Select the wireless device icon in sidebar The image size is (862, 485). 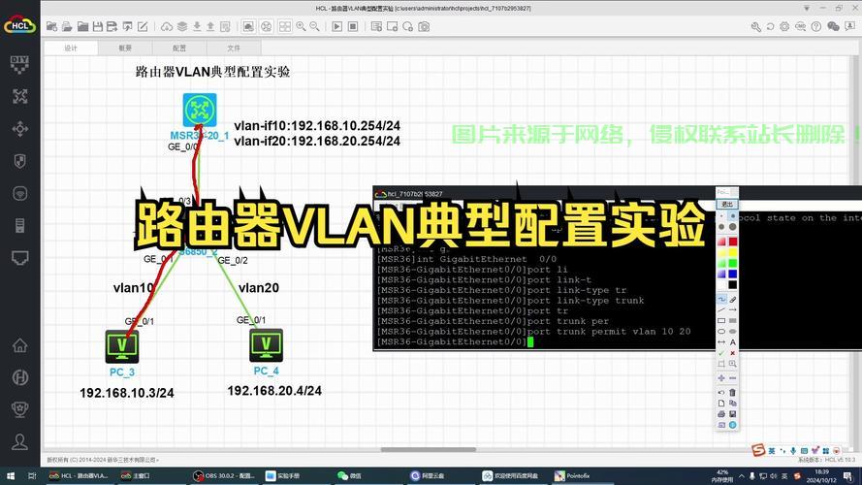coord(19,194)
